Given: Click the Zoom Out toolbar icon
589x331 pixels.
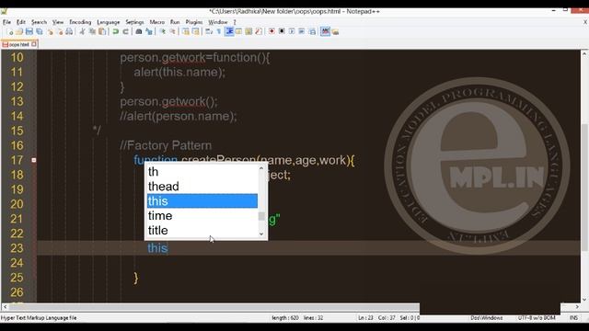Looking at the screenshot, I should tap(172, 32).
